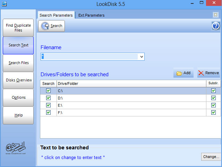This screenshot has width=222, height=167.
Task: Close the search panel with X icon
Action: click(x=215, y=15)
